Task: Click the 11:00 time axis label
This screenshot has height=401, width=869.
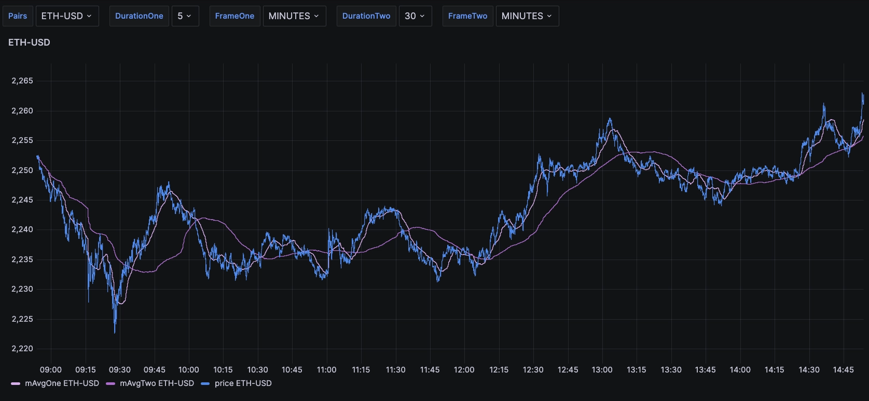Action: [x=327, y=370]
